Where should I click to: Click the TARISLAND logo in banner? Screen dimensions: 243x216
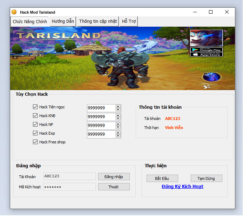[59, 36]
